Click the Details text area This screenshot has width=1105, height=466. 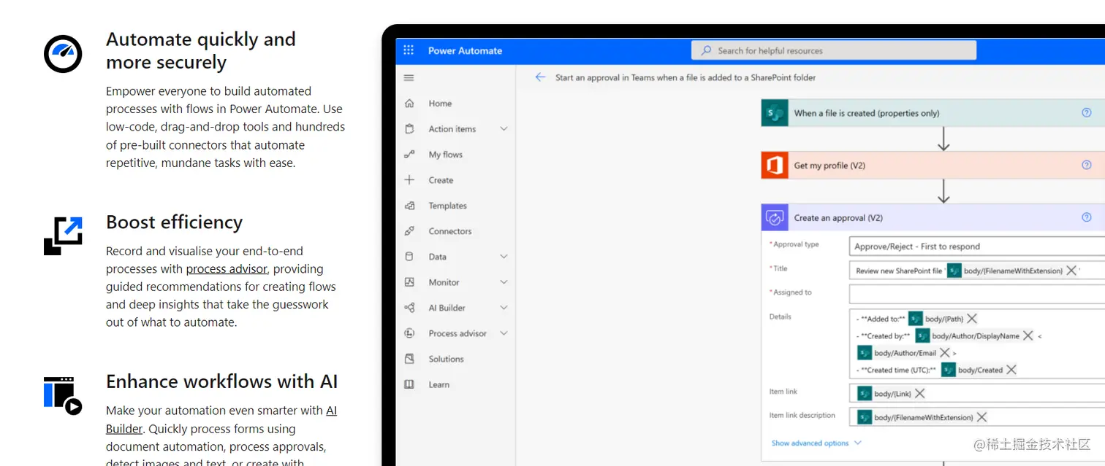pyautogui.click(x=977, y=343)
